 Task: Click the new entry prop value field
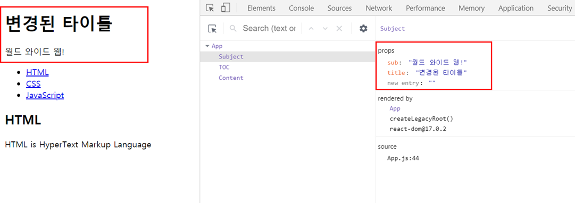[x=431, y=83]
